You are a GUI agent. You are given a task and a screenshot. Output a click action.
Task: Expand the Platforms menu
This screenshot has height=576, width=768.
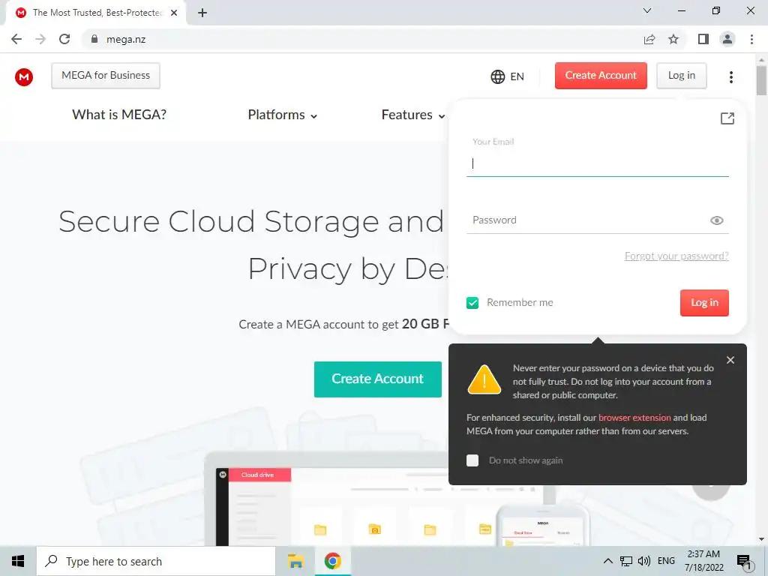pos(283,115)
